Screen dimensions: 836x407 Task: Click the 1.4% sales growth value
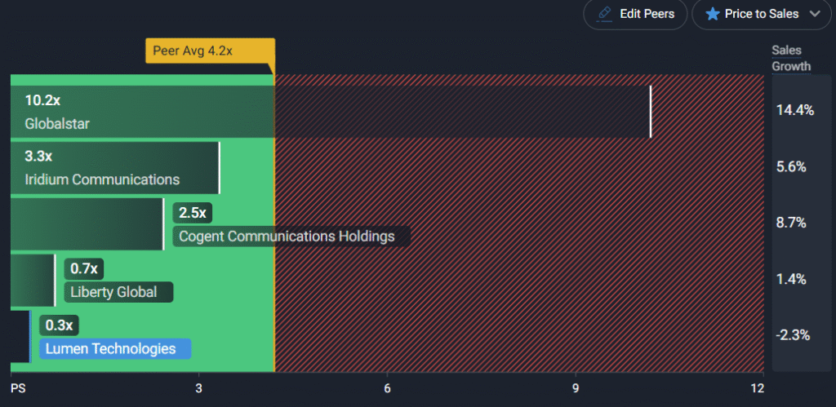click(x=791, y=279)
